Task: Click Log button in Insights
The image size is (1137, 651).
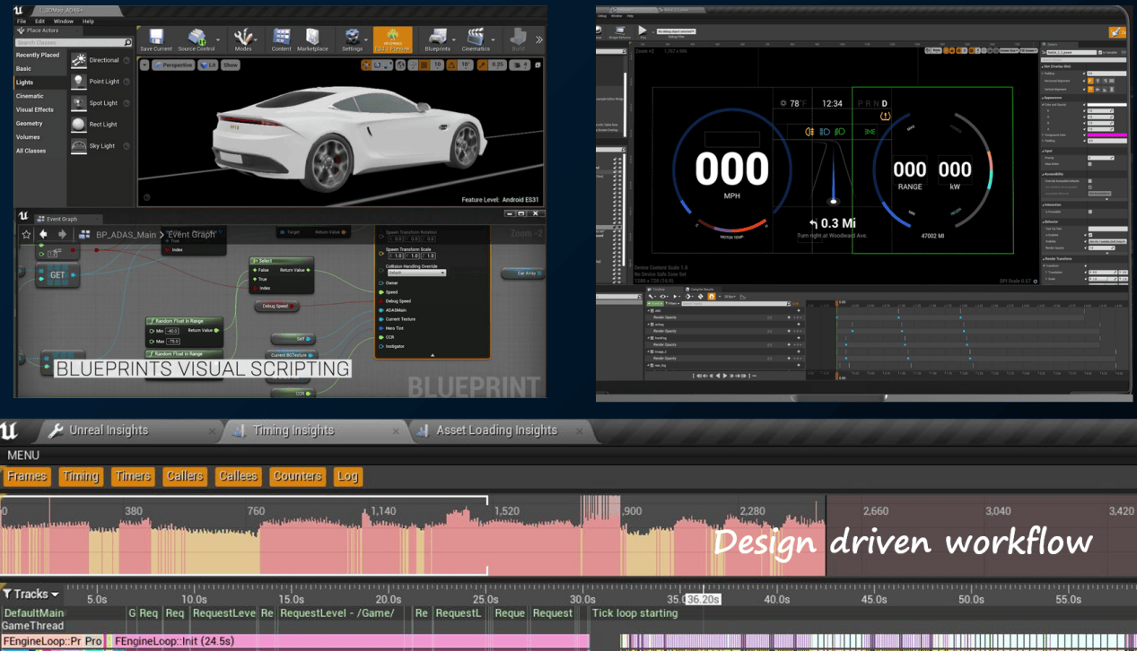Action: [347, 476]
